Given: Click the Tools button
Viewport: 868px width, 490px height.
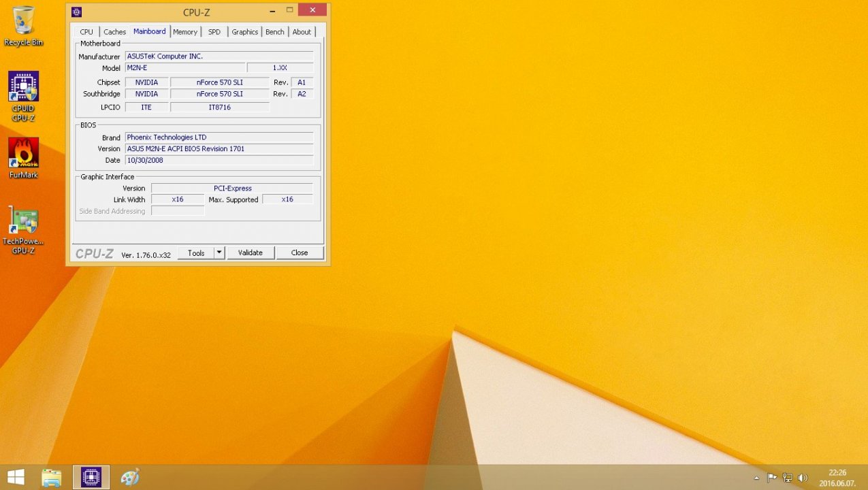Looking at the screenshot, I should point(196,252).
